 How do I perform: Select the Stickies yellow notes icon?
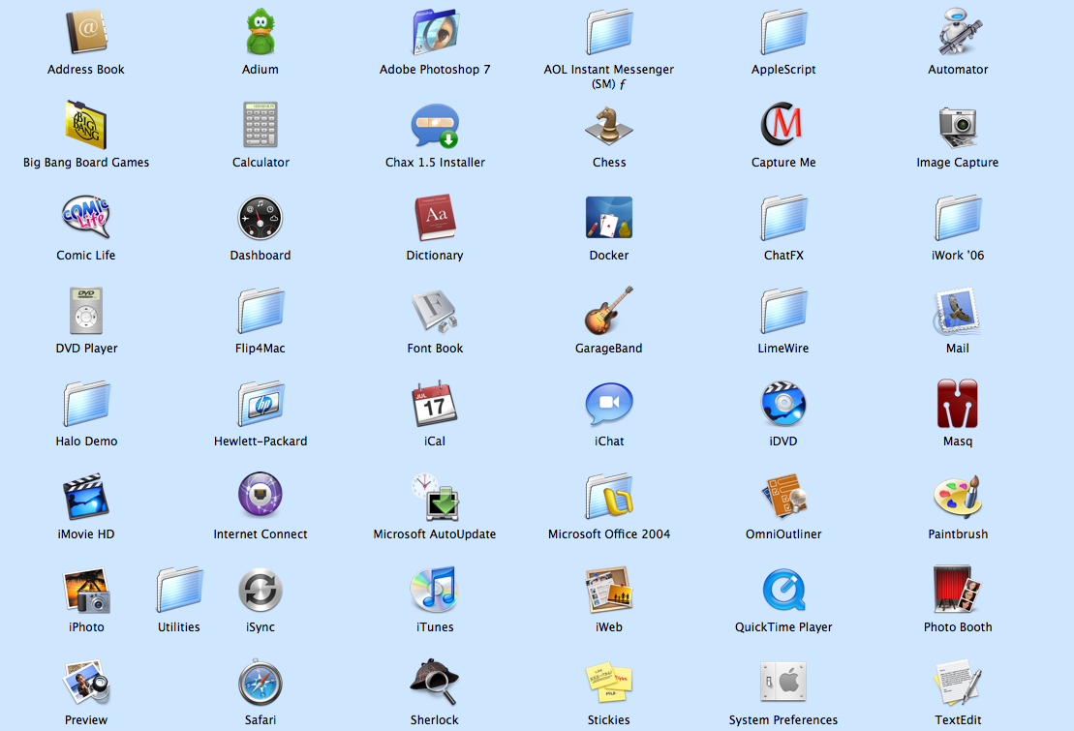(609, 683)
